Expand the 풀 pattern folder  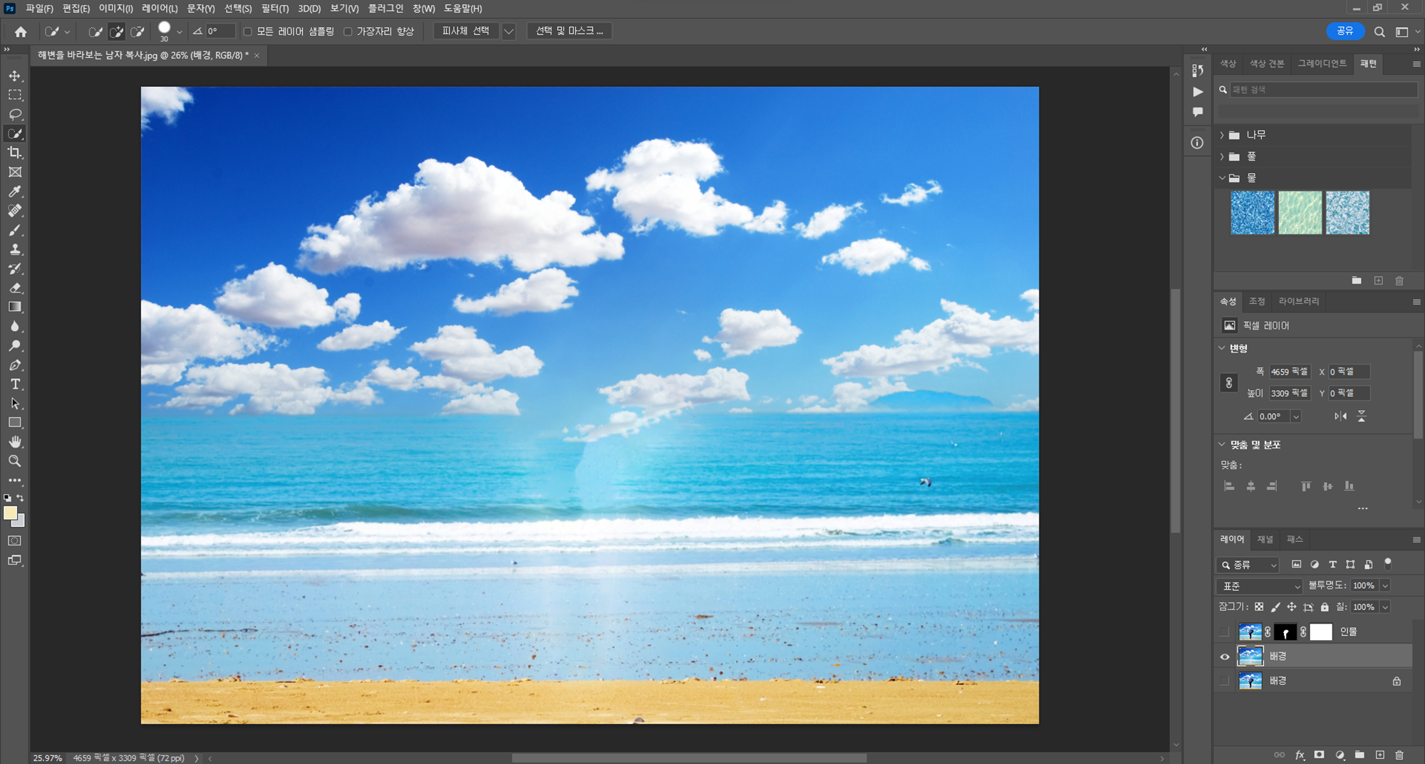pos(1222,156)
